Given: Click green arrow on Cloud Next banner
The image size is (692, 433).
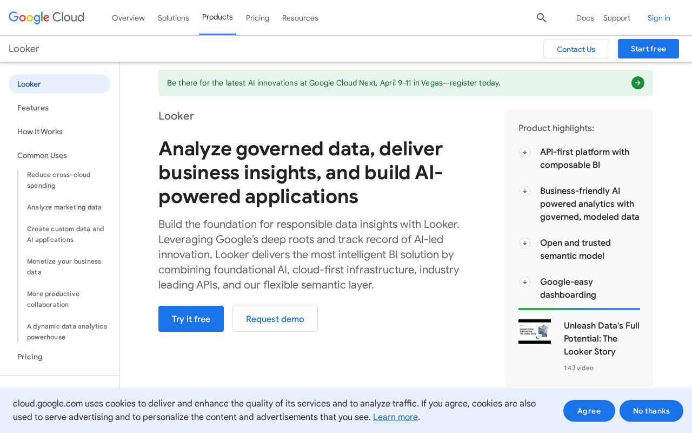Looking at the screenshot, I should [x=638, y=83].
